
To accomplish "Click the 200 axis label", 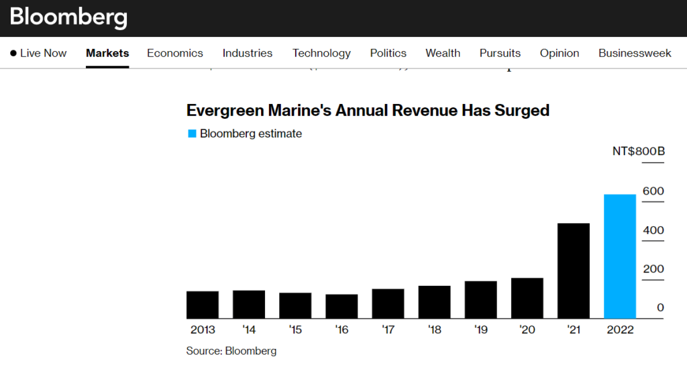I will pyautogui.click(x=653, y=268).
